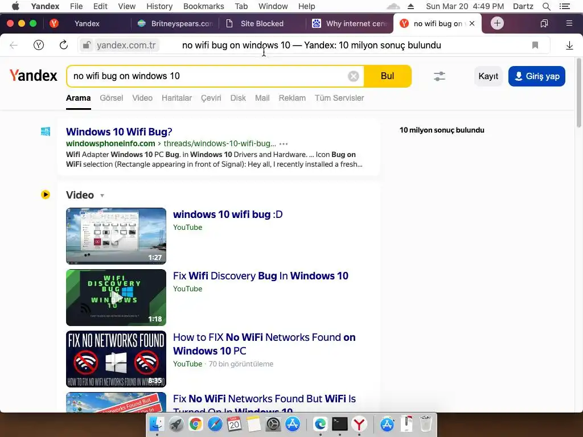The image size is (583, 437).
Task: Open Microsoft Edge from the Dock
Action: 320,424
